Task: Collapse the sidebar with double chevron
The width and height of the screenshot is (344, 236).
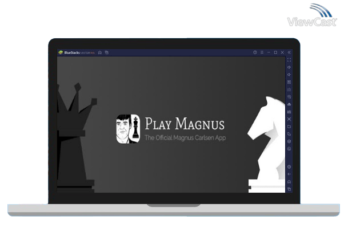Action: point(289,52)
